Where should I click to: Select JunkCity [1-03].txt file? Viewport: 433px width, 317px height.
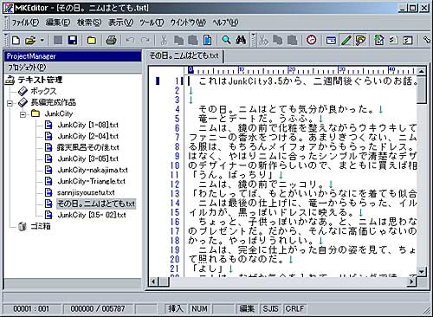pyautogui.click(x=87, y=125)
